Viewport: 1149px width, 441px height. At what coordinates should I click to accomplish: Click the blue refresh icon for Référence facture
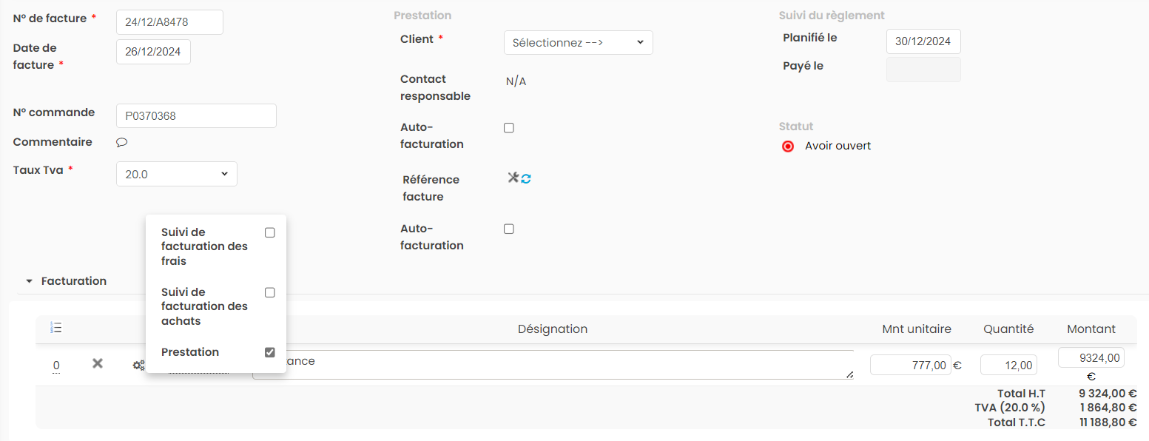[x=526, y=178]
